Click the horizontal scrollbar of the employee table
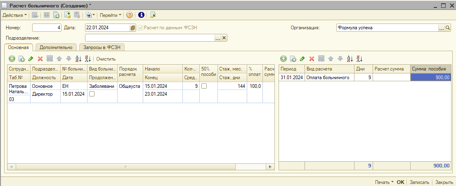 point(141,167)
